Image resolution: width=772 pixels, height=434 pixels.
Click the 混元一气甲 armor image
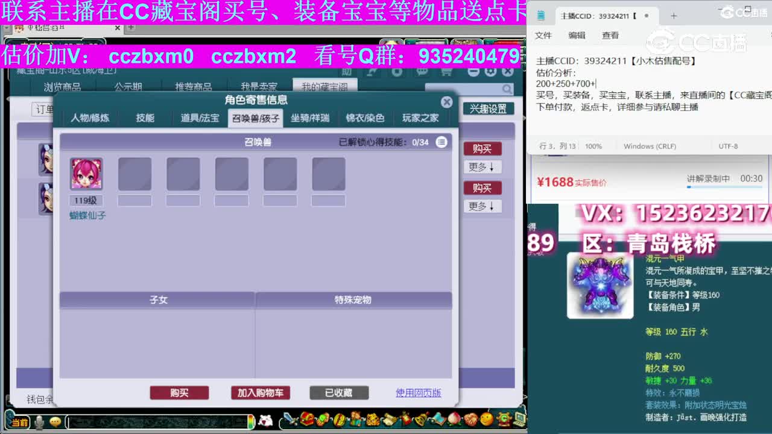(600, 285)
